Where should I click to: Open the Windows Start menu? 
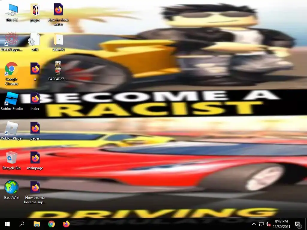tap(7, 224)
